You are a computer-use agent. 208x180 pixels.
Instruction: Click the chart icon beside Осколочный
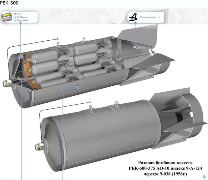[15, 20]
